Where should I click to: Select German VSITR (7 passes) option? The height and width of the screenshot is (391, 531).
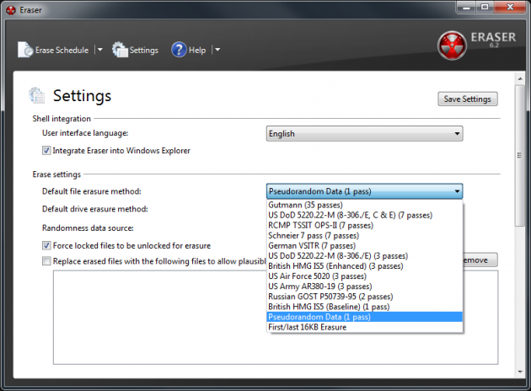tap(365, 245)
